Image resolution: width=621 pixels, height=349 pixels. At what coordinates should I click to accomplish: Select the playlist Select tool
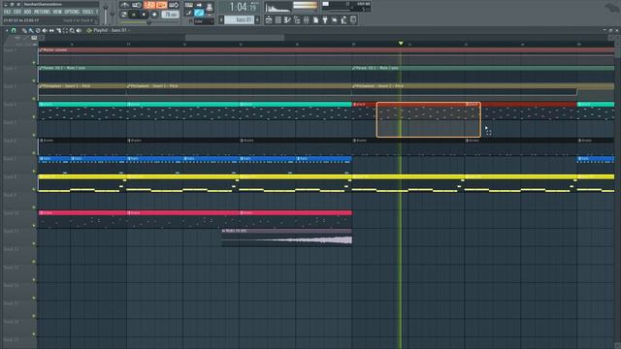[x=65, y=30]
